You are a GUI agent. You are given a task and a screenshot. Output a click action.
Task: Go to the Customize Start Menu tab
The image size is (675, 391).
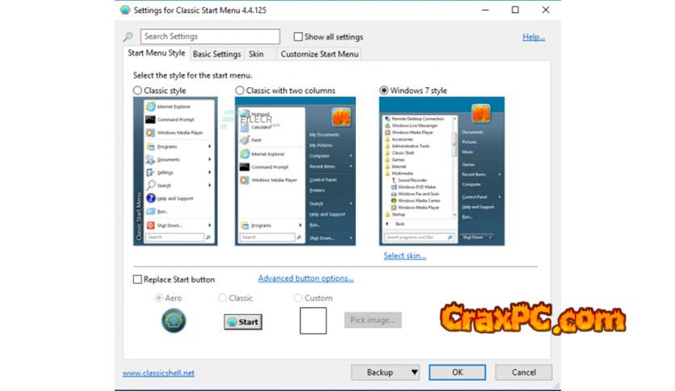coord(318,54)
